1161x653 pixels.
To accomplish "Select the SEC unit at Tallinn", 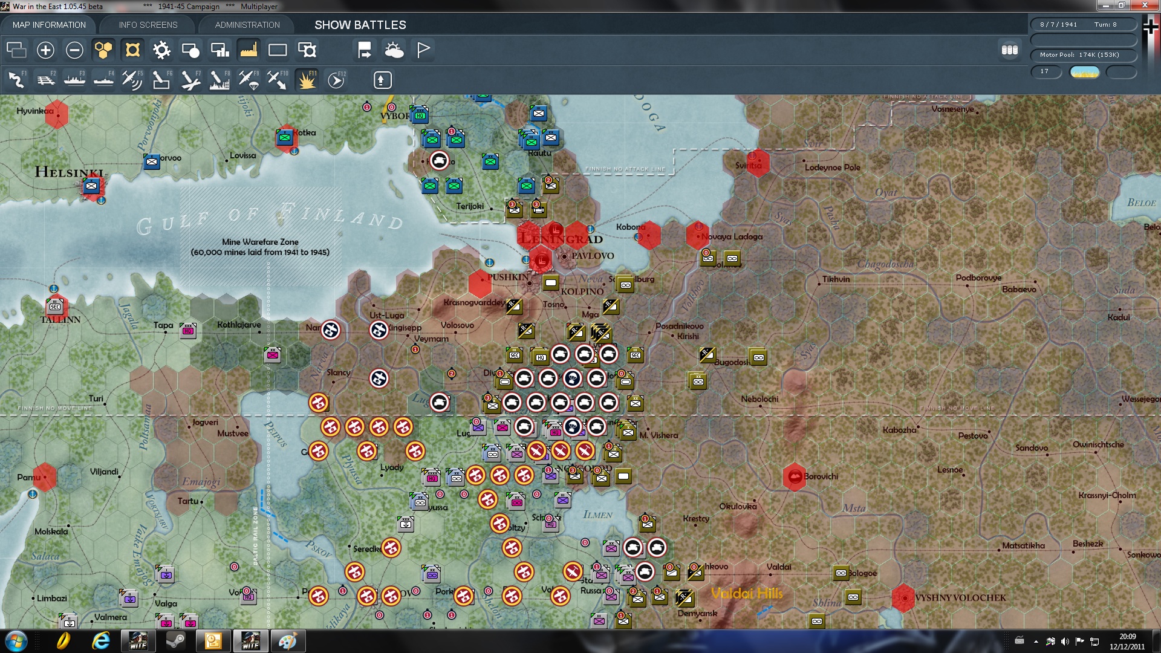I will (x=55, y=307).
